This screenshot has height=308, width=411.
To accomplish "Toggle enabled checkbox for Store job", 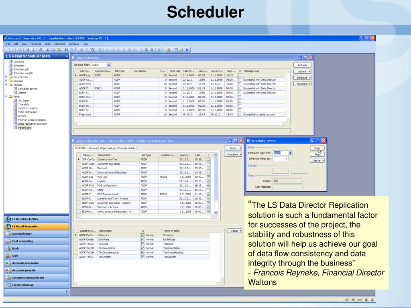I will click(x=208, y=190).
